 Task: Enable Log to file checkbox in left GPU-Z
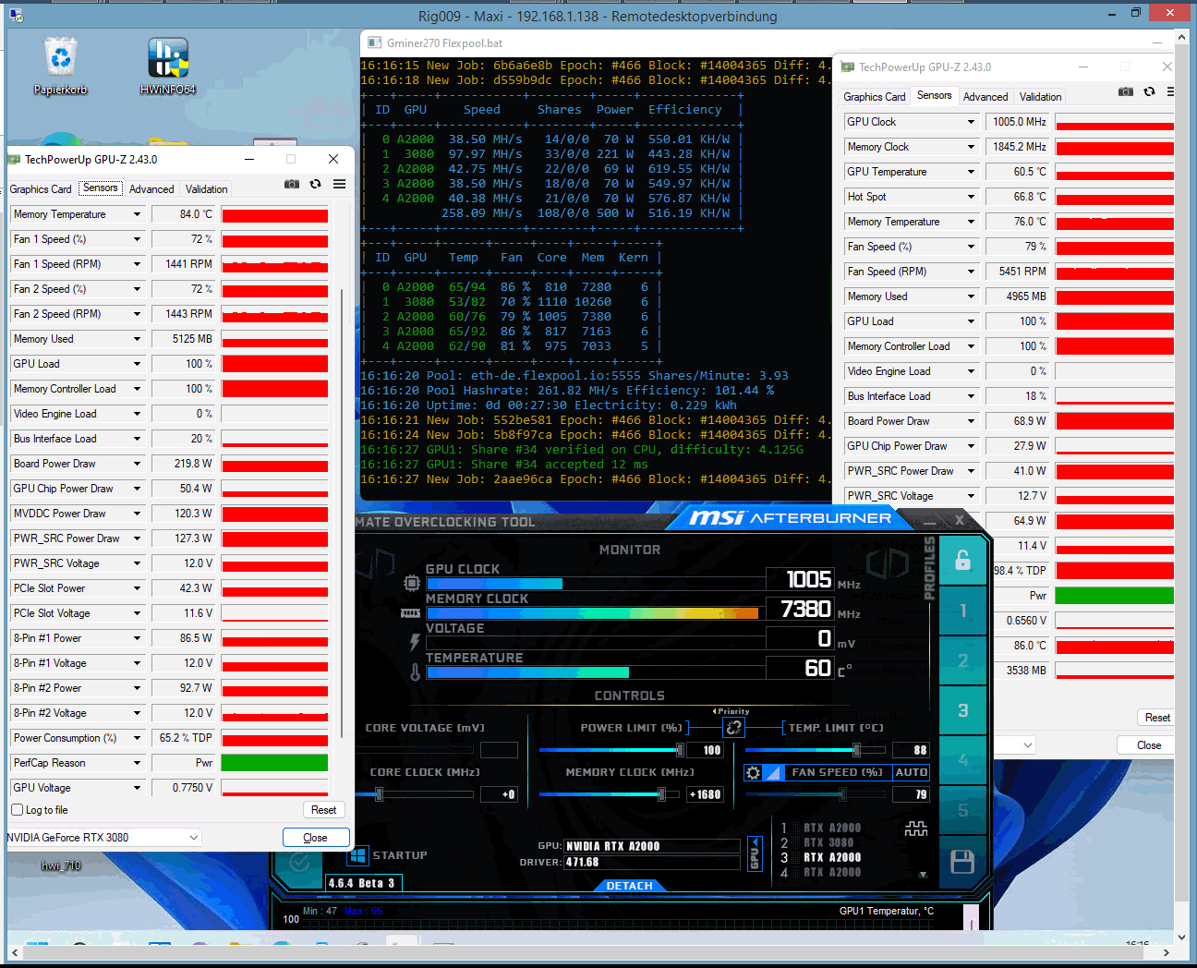[17, 810]
